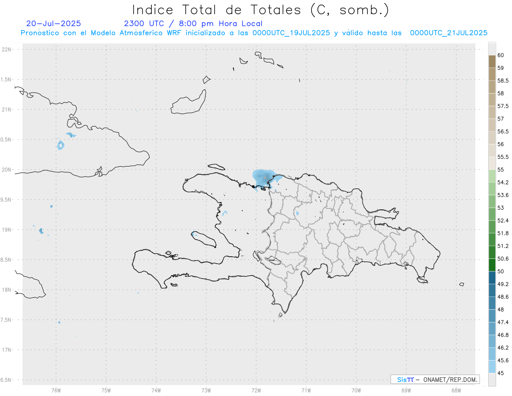Click the legend swatch between 58 and 58.5
Viewport: 512px width, 396px height.
click(x=492, y=87)
